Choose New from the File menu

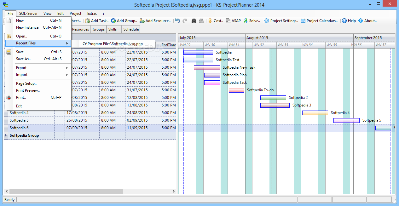click(38, 20)
